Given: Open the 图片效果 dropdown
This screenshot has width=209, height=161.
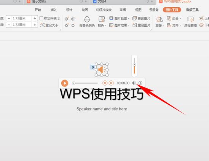Looking at the screenshot, I should point(120,25).
